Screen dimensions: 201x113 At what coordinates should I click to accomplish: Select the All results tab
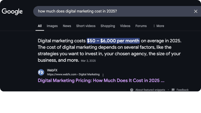tap(40, 26)
